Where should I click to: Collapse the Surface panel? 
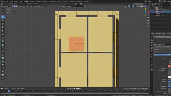tap(157, 52)
